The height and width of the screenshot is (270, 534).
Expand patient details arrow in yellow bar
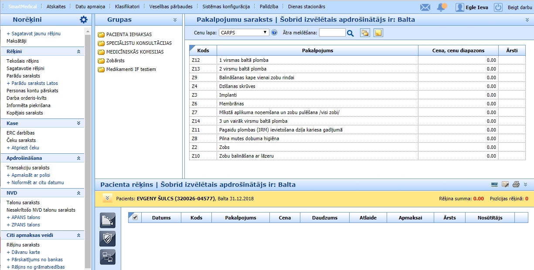(106, 198)
